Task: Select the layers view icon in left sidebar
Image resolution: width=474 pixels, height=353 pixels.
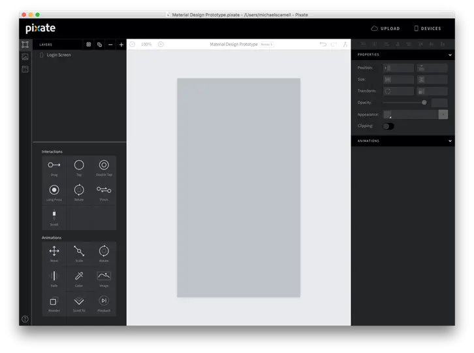Action: coord(25,44)
